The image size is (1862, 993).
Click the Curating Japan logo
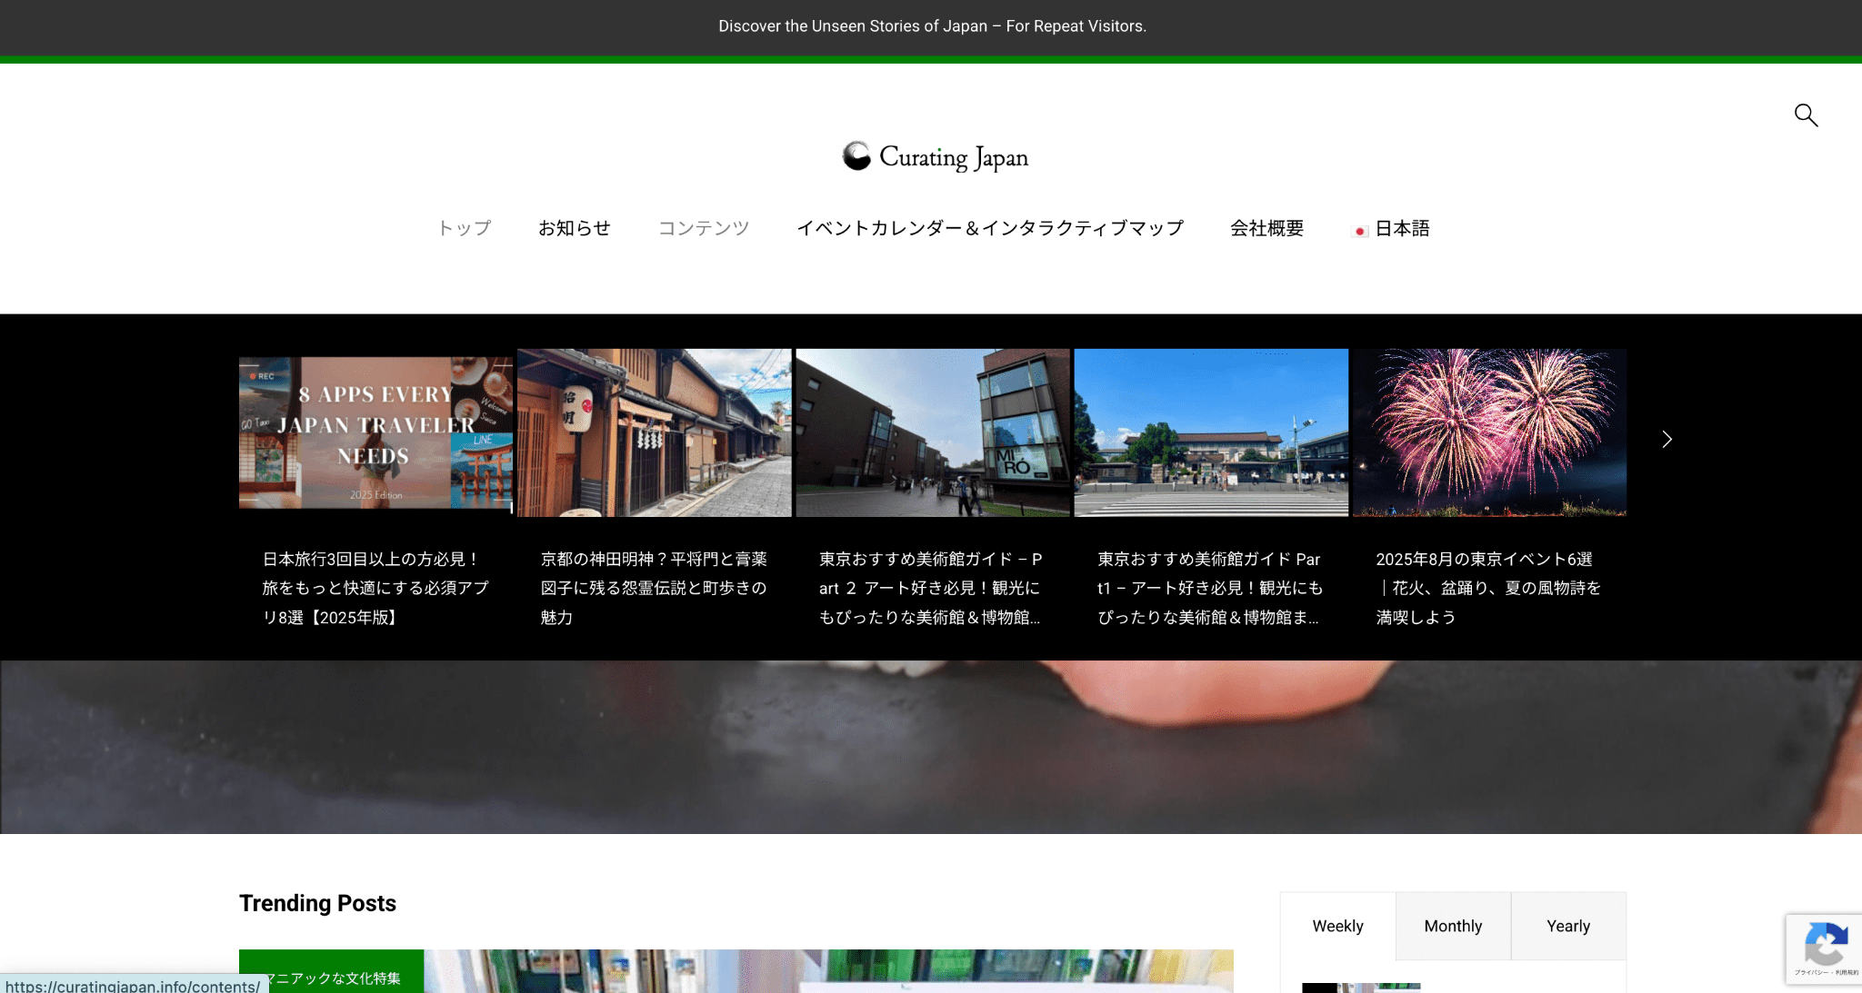click(936, 157)
